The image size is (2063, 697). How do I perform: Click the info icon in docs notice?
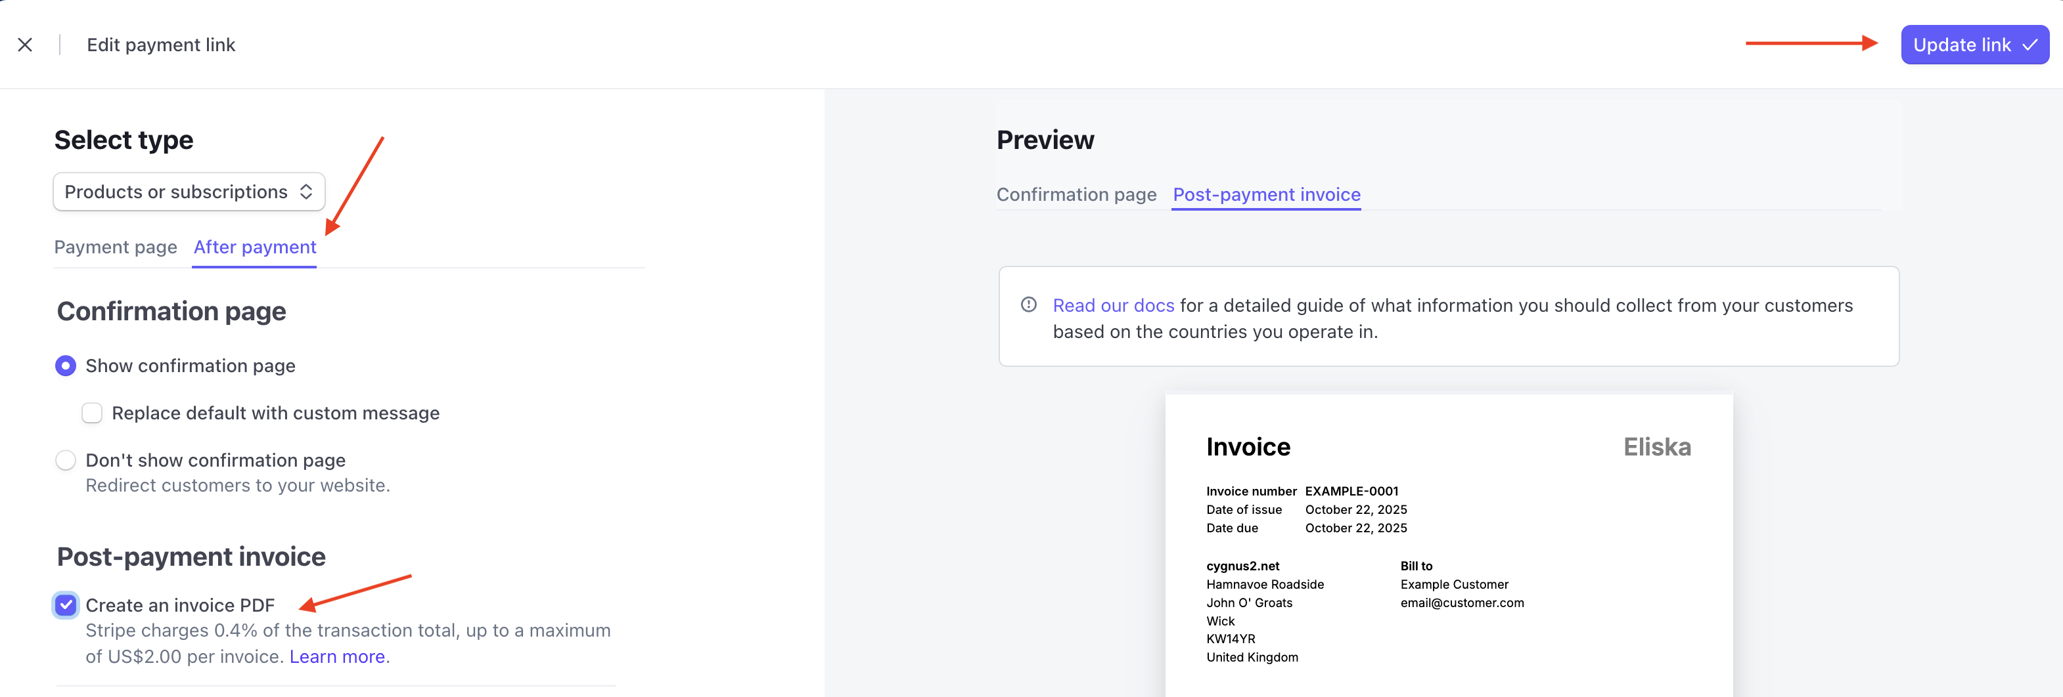pos(1028,305)
